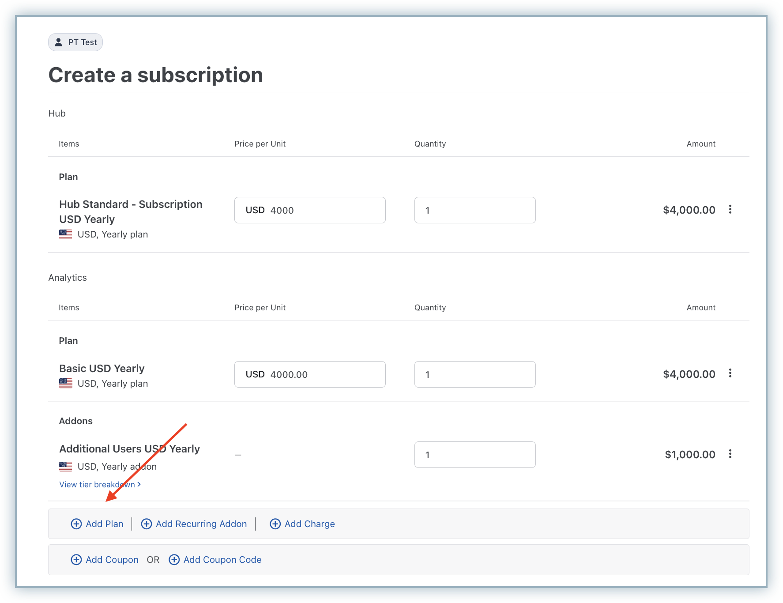
Task: Focus Hub Standard price per unit field
Action: coord(310,210)
